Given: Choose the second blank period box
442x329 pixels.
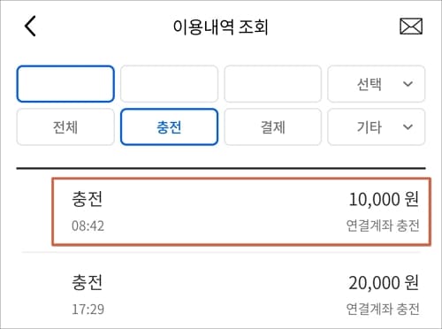Looking at the screenshot, I should 169,84.
